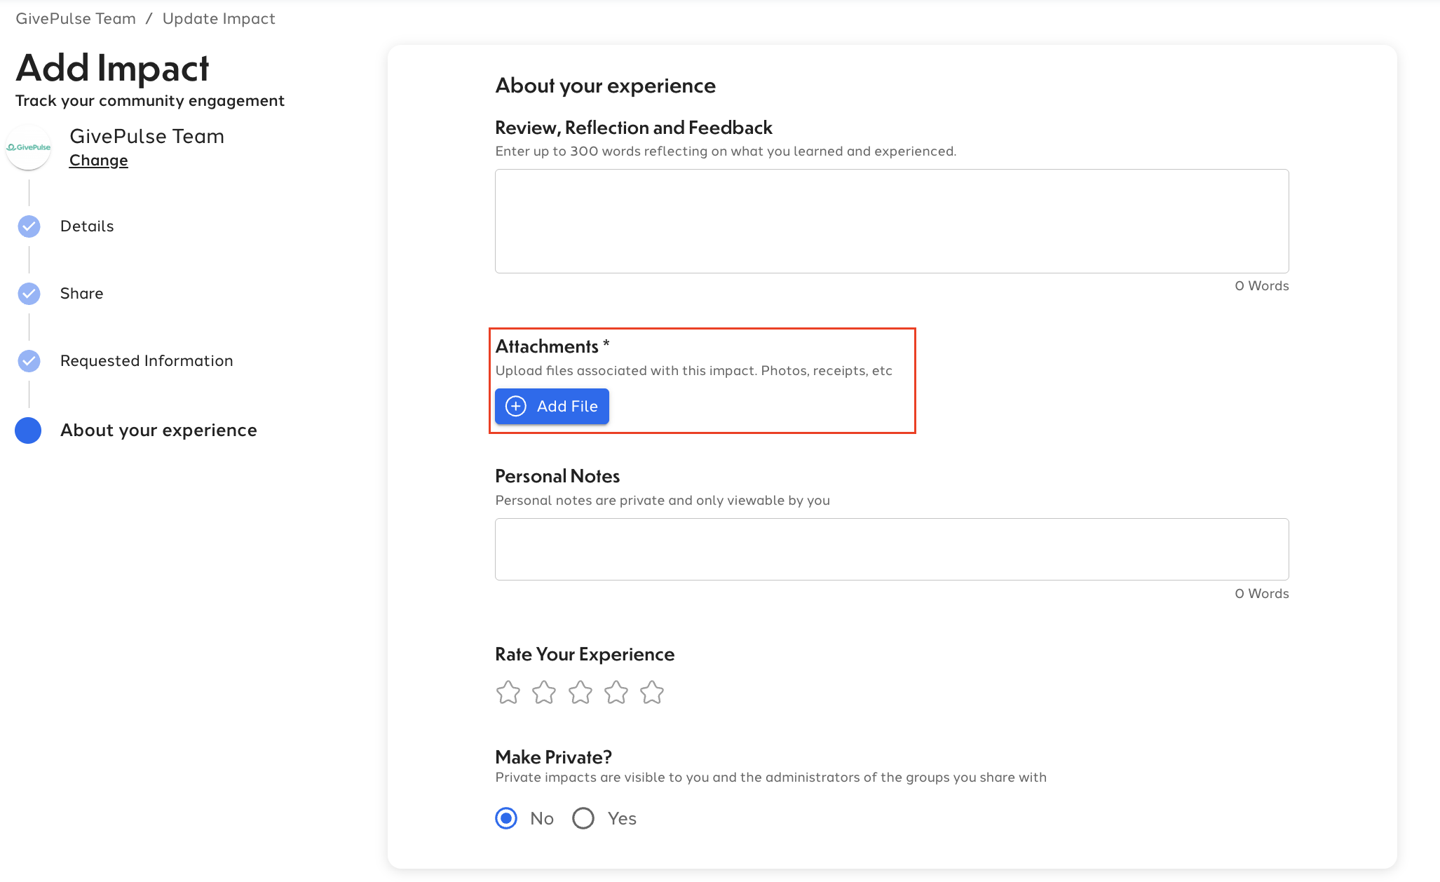Click the Add File button
The height and width of the screenshot is (882, 1440).
552,407
